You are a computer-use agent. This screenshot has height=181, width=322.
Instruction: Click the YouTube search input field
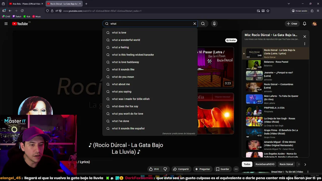(x=150, y=24)
